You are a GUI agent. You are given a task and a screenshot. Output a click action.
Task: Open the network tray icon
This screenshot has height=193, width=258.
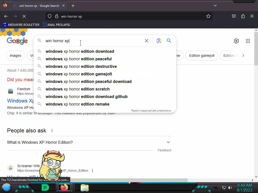(224, 187)
